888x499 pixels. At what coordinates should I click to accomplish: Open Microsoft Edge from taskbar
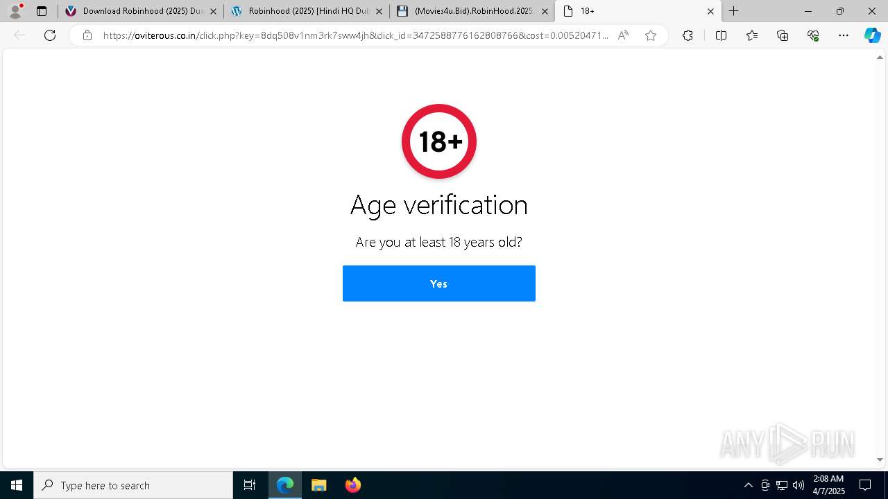pos(285,485)
